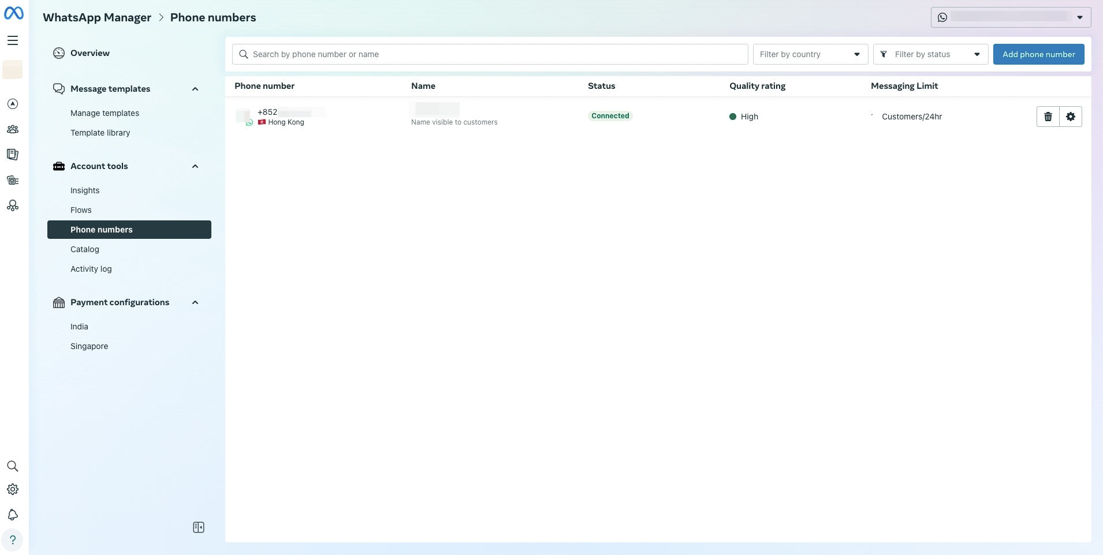The height and width of the screenshot is (555, 1103).
Task: Open Template library
Action: pos(100,133)
